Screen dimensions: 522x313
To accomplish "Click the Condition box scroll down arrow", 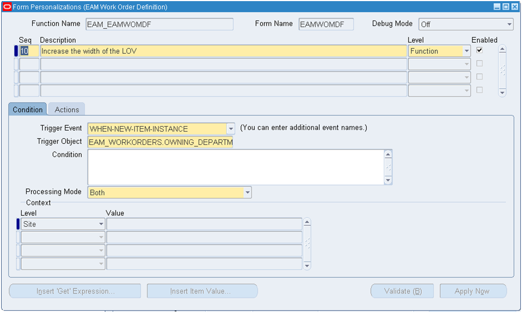I will (388, 180).
